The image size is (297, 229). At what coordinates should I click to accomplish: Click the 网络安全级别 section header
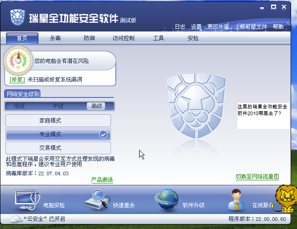coord(23,94)
